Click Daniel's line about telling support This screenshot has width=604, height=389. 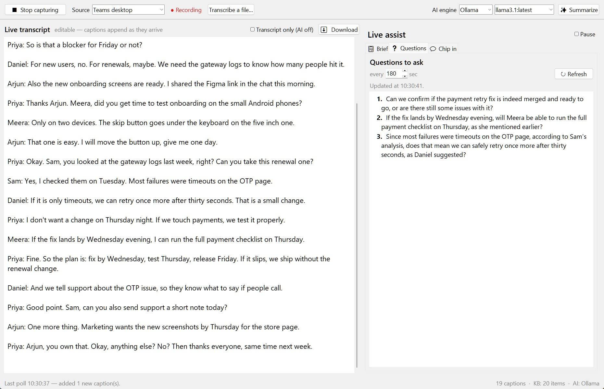145,288
